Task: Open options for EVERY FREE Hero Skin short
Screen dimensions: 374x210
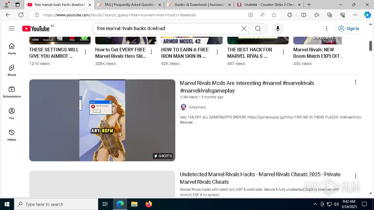Action: (x=151, y=52)
